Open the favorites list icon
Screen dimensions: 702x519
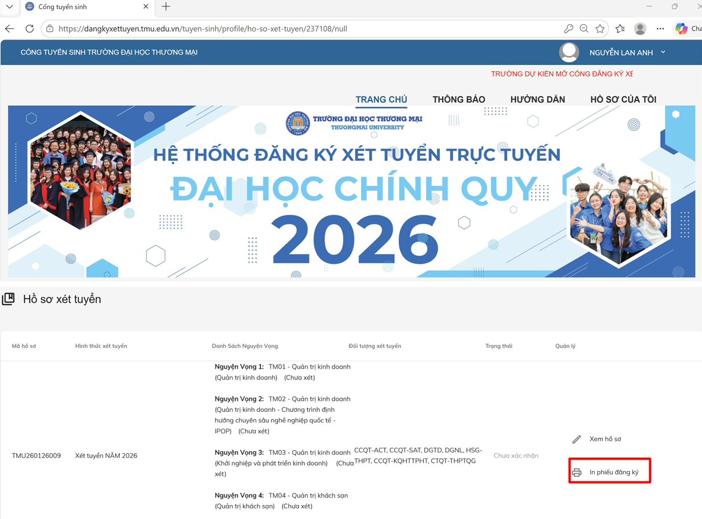coord(620,28)
